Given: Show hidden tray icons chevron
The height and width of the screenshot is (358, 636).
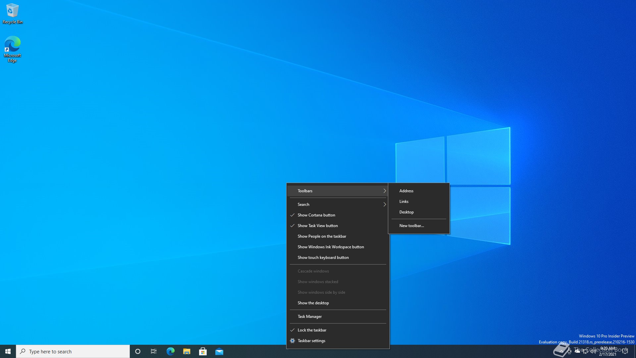Looking at the screenshot, I should coord(561,351).
